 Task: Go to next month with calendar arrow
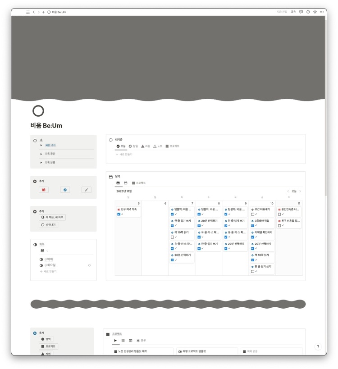click(x=300, y=191)
